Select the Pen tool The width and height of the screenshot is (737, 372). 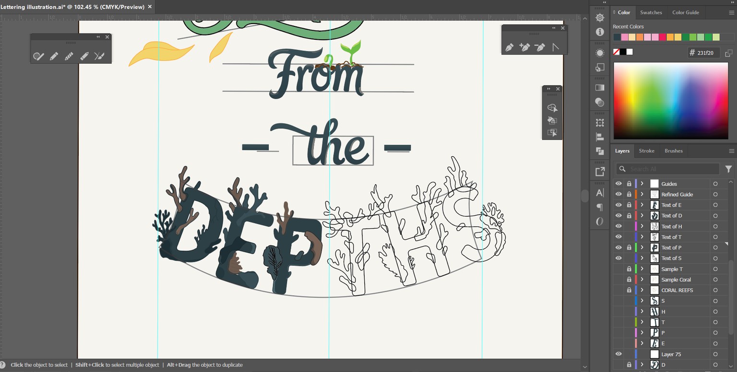click(510, 47)
